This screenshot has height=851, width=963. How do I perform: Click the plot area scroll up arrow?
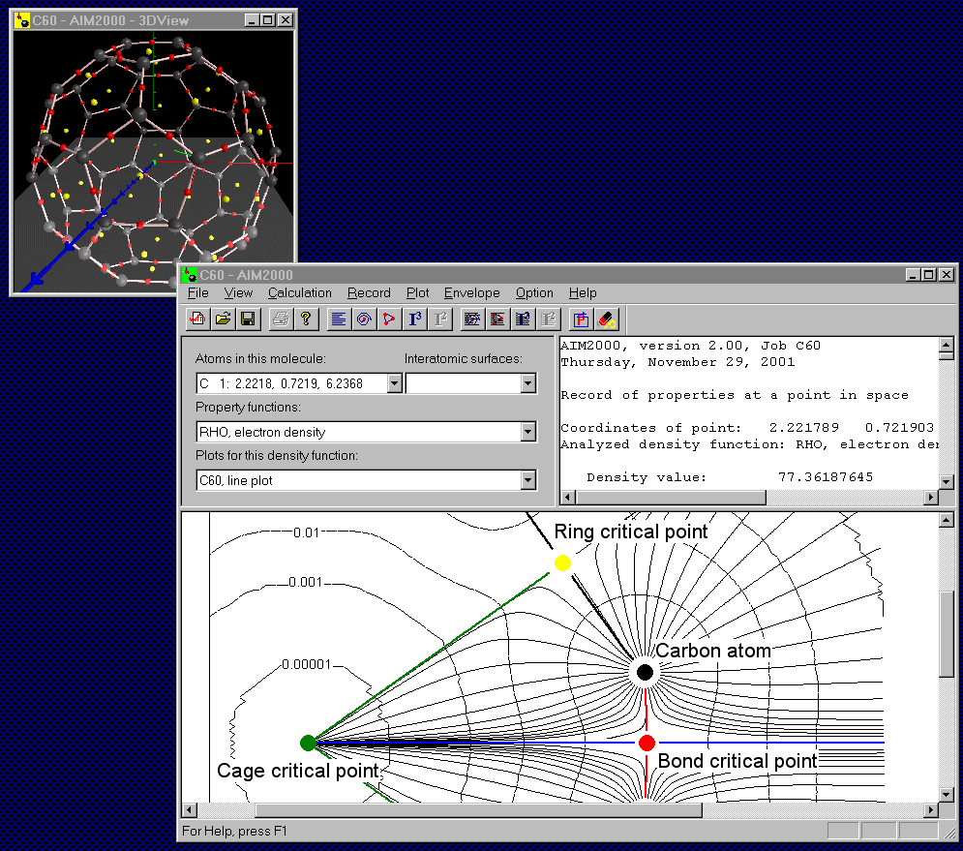[x=947, y=521]
